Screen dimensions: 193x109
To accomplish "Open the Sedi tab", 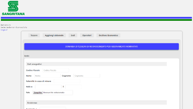I will point(73,36).
